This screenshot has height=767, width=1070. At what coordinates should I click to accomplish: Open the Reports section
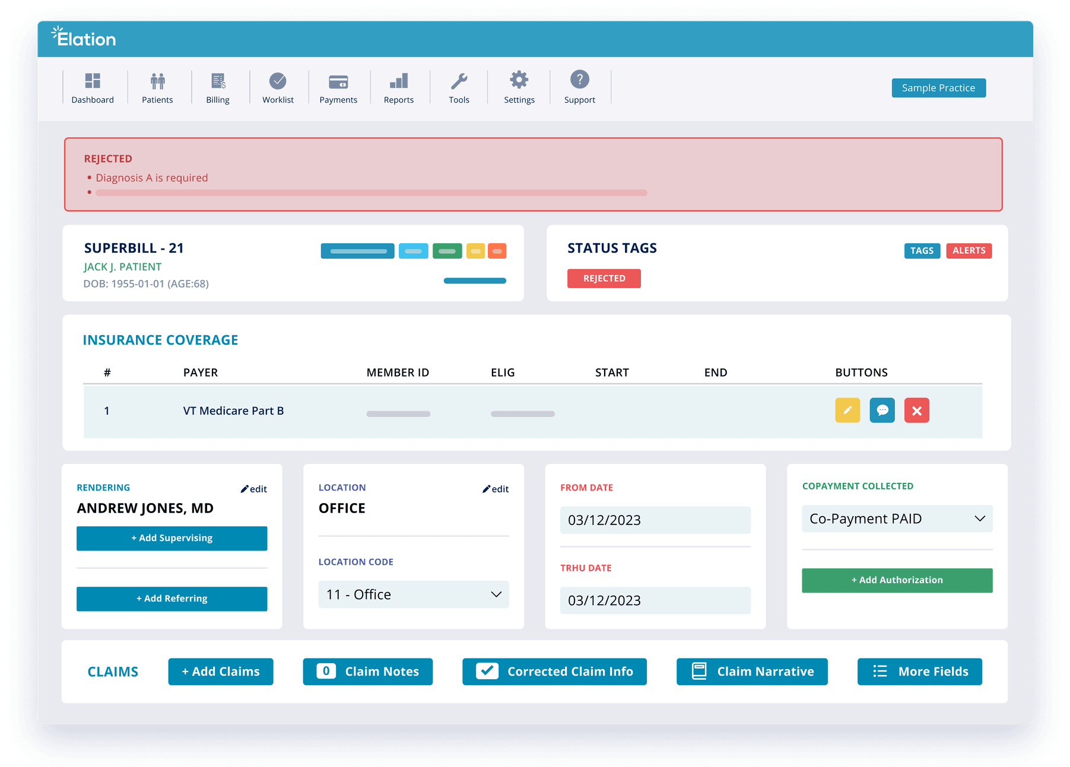click(398, 87)
